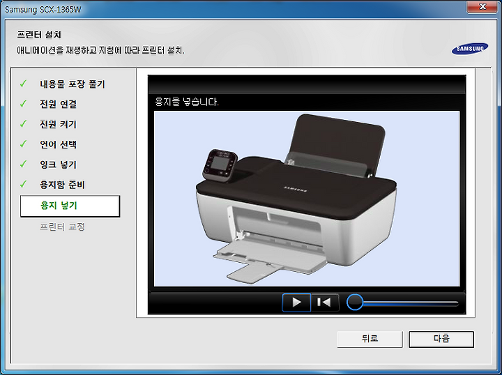Screen dimensions: 502x375
Task: Select the 언어 선택 step
Action: pyautogui.click(x=59, y=144)
